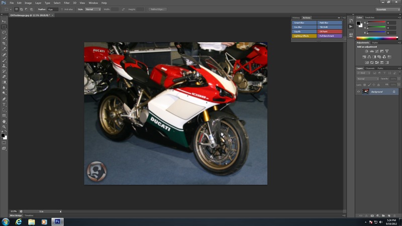The height and width of the screenshot is (226, 402).
Task: Click the Brightness/Contrast adjustment icon
Action: pyautogui.click(x=367, y=51)
